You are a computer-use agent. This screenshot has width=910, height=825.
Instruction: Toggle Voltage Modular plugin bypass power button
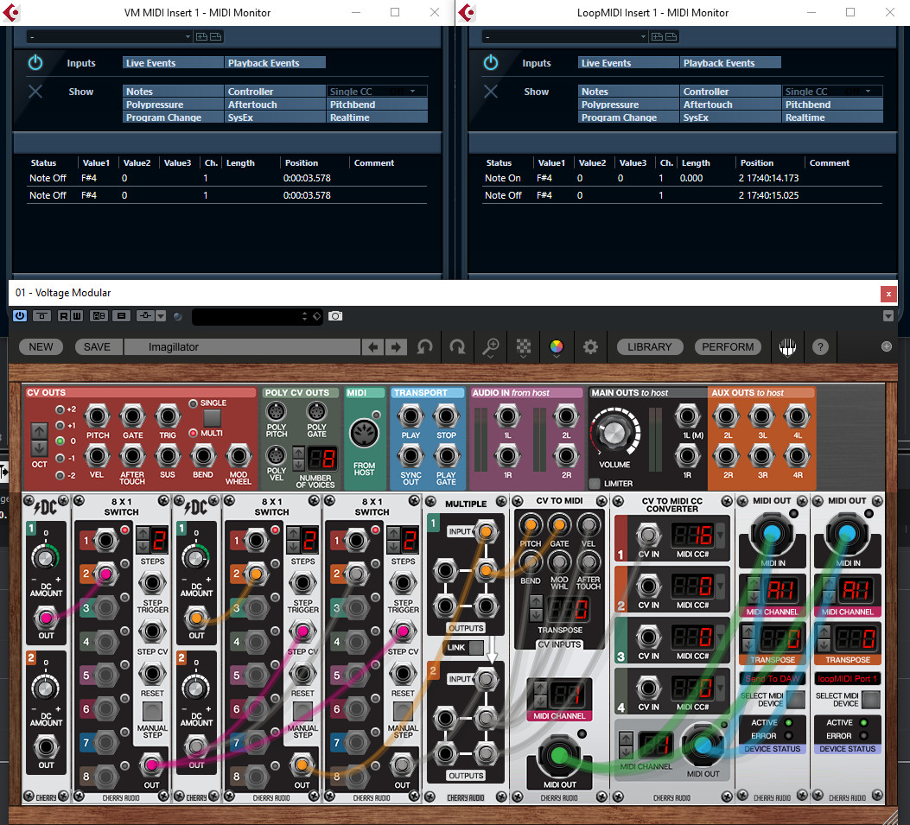pos(20,315)
